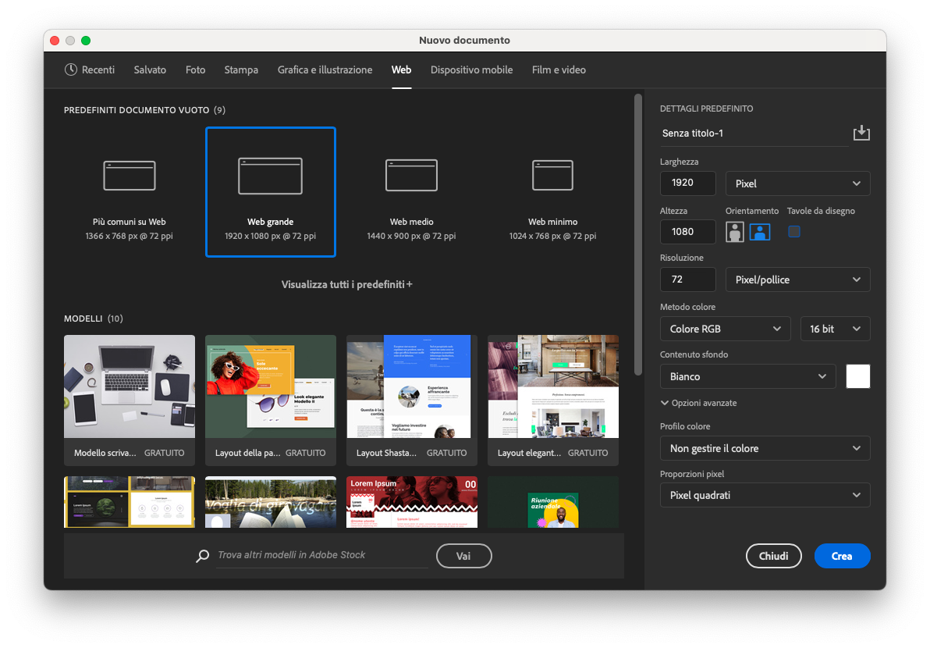Select portrait orientation icon
The image size is (930, 648).
coord(735,232)
